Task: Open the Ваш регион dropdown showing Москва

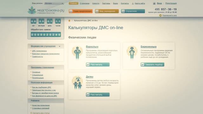Action: (x=54, y=3)
